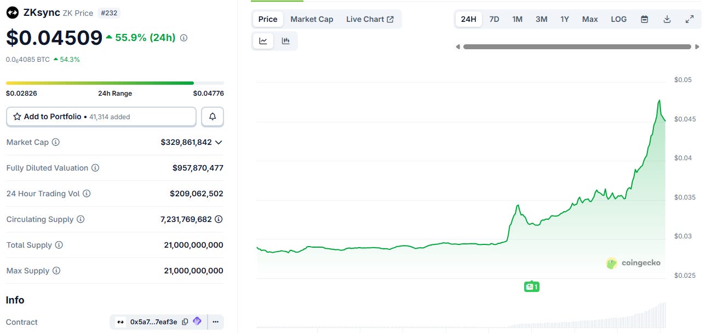The height and width of the screenshot is (333, 706).
Task: Open Max Supply info icon
Action: 56,271
